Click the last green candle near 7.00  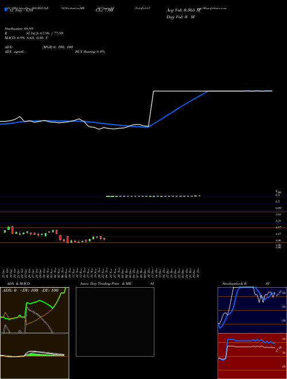pyautogui.click(x=199, y=196)
